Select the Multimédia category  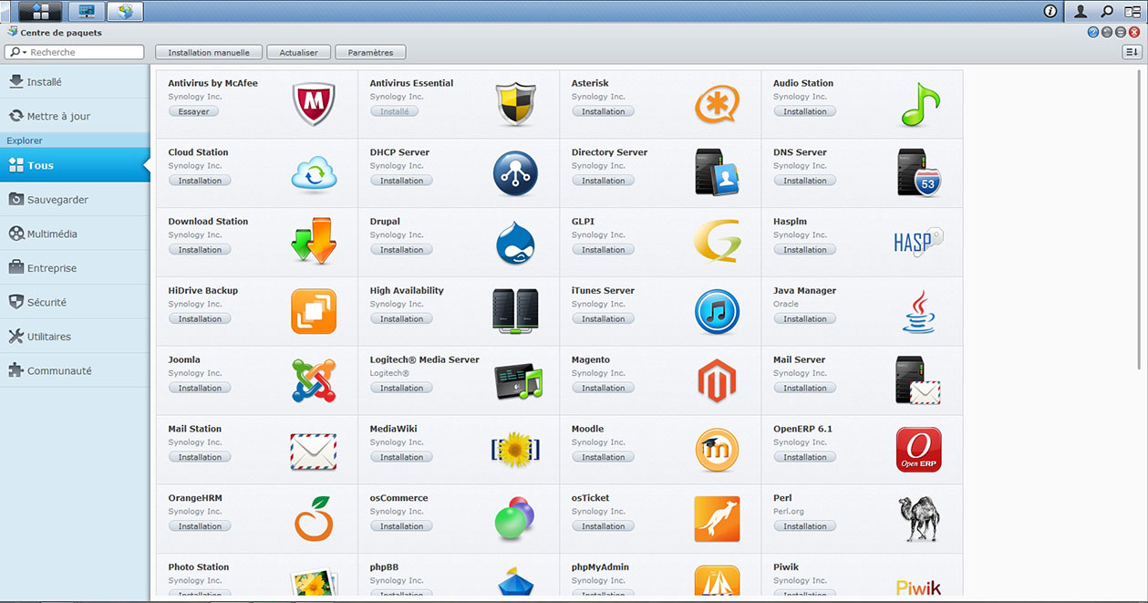[x=75, y=234]
